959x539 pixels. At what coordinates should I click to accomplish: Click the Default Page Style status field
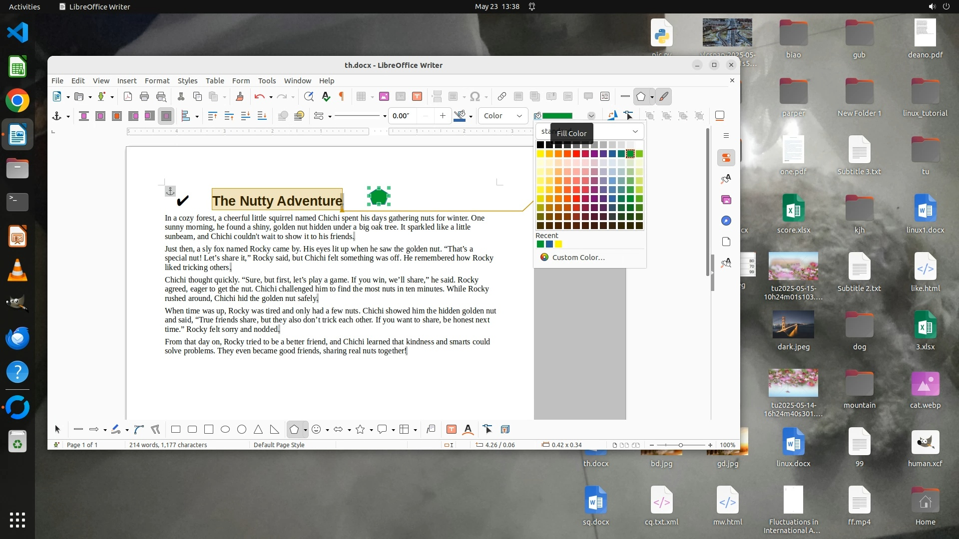279,445
